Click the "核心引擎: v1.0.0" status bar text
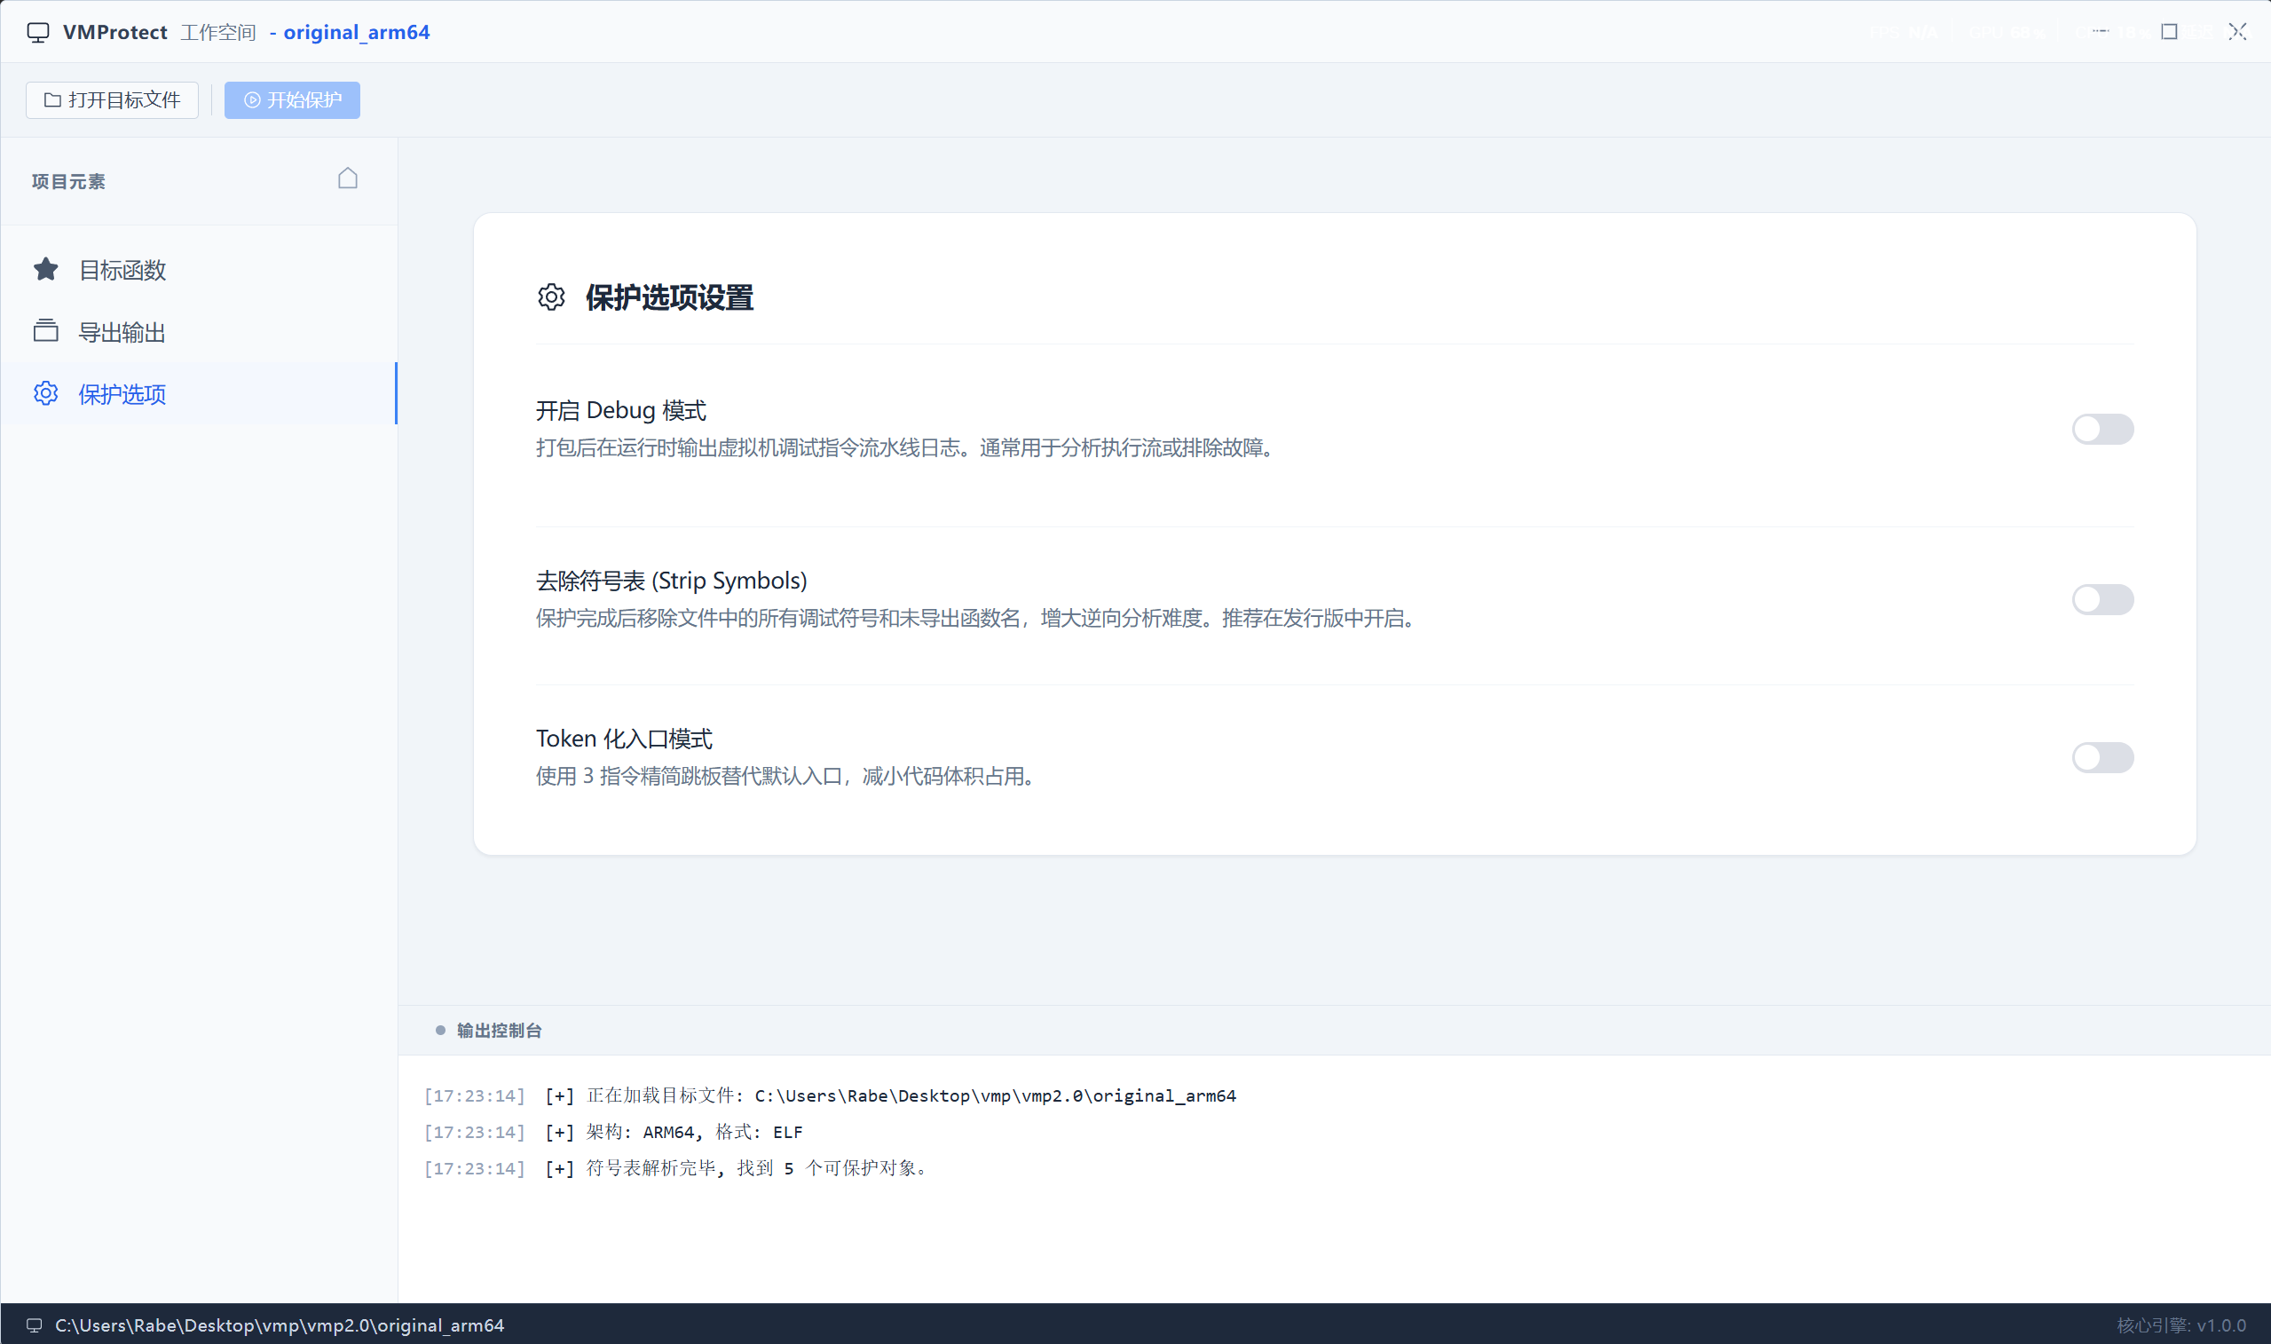 click(x=2181, y=1325)
